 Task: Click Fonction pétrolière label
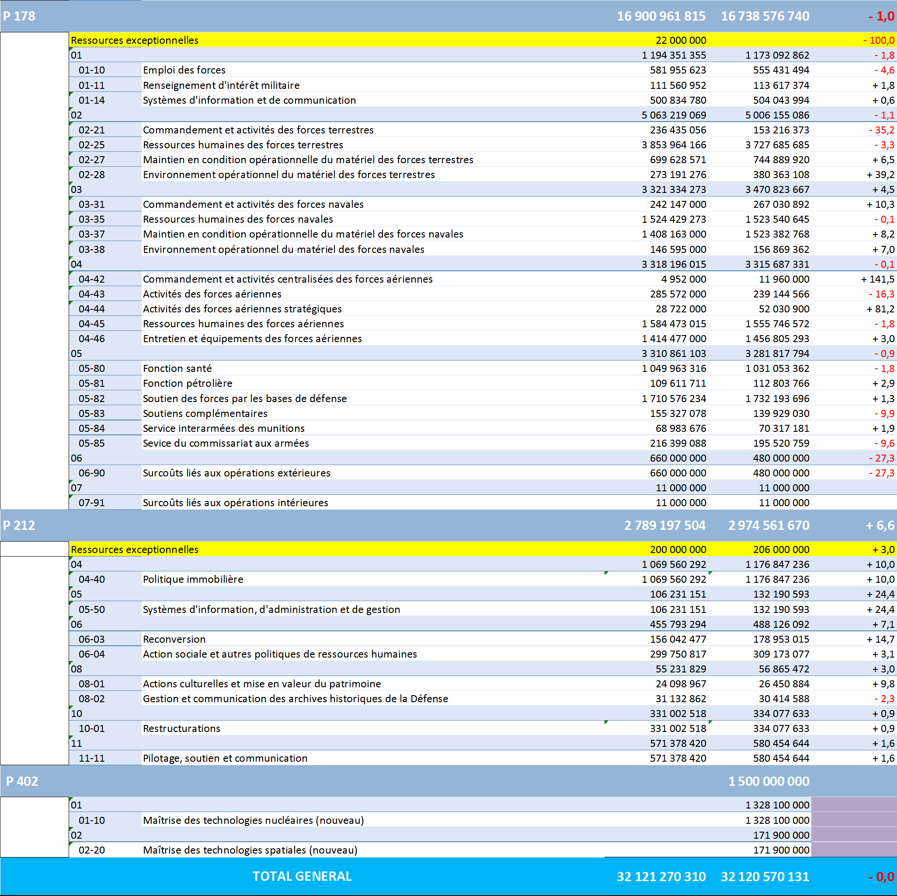point(188,383)
